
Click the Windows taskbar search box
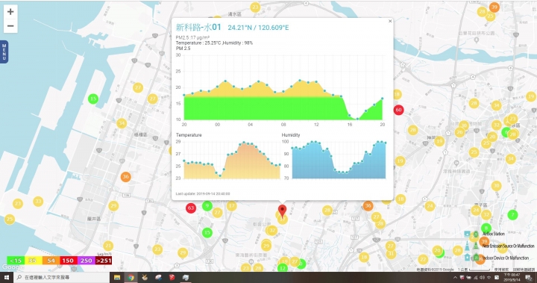62,278
